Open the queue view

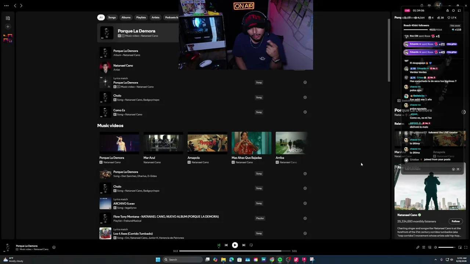[423, 247]
